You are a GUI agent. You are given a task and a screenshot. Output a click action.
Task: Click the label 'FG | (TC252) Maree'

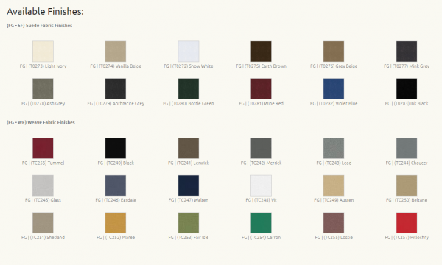coord(116,238)
